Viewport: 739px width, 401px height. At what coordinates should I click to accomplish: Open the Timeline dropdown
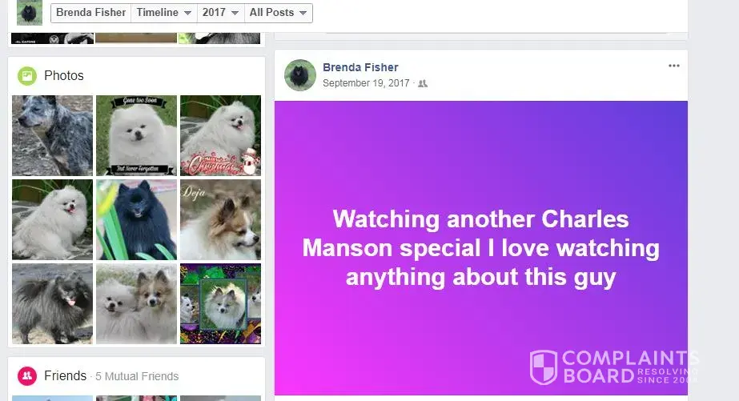[164, 13]
